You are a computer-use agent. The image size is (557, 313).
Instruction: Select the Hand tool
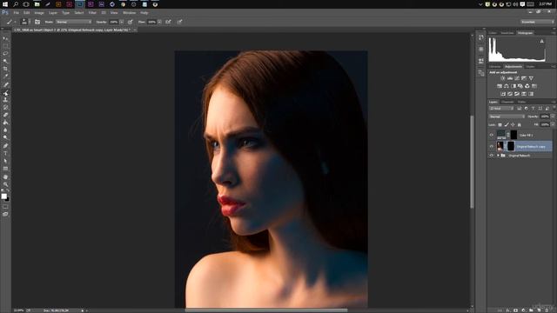coord(5,176)
